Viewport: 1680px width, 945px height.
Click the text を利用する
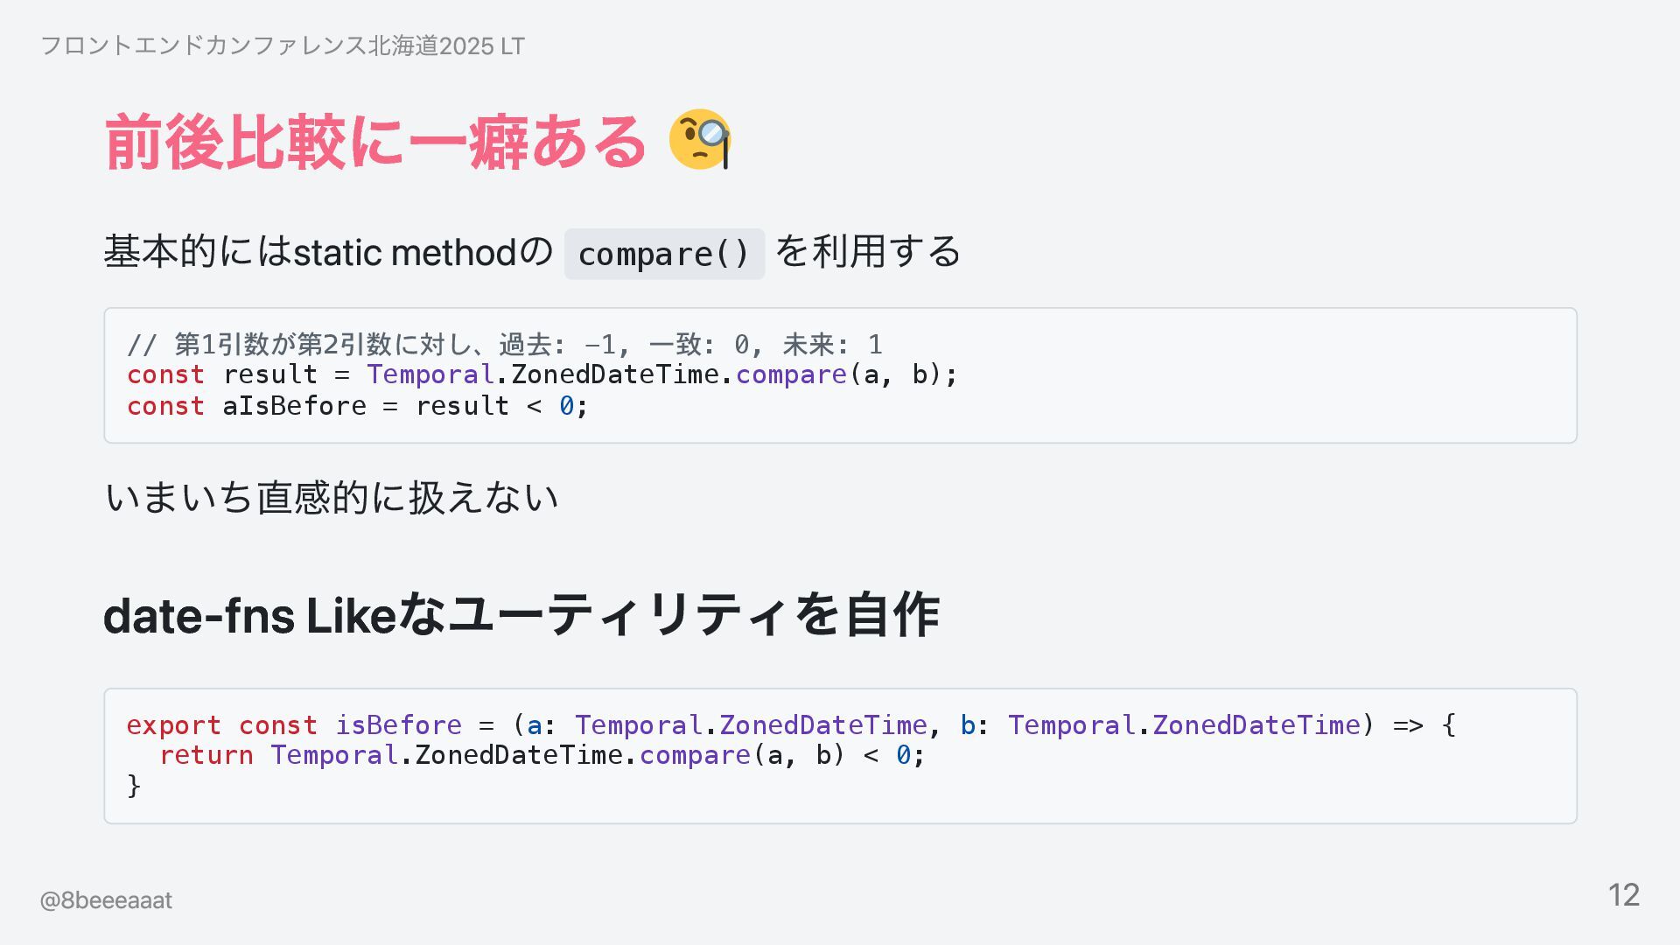pyautogui.click(x=868, y=253)
